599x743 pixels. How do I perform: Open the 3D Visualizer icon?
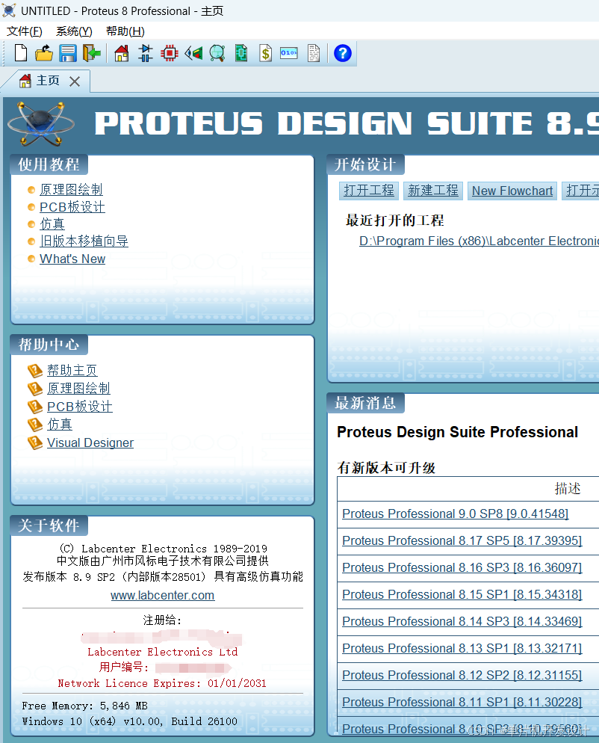[193, 53]
